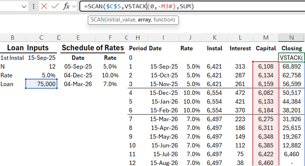Click the array argument in SCAN tooltip

(x=144, y=20)
